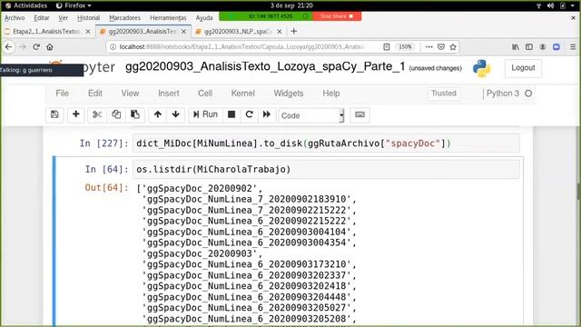
Task: Click the notebook title to rename
Action: pyautogui.click(x=265, y=66)
